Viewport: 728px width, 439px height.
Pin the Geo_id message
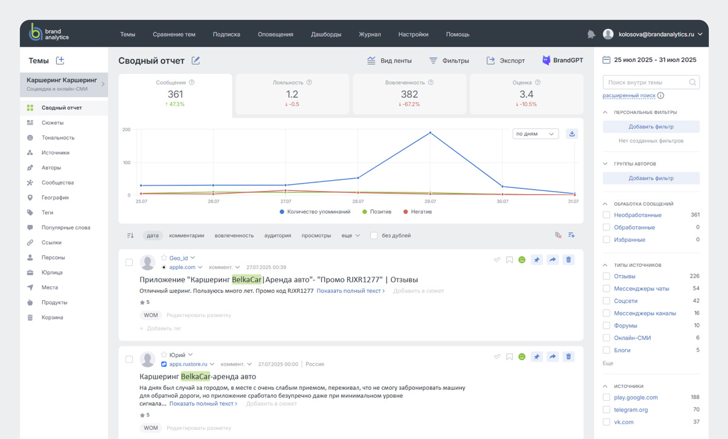coord(536,260)
